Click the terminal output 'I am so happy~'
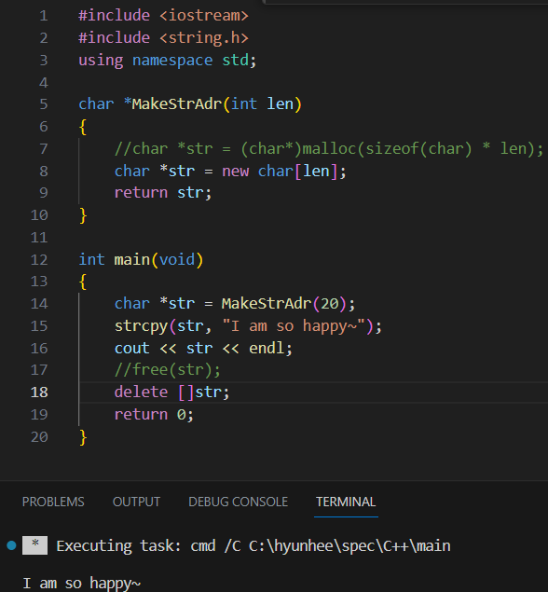The image size is (548, 592). click(81, 583)
